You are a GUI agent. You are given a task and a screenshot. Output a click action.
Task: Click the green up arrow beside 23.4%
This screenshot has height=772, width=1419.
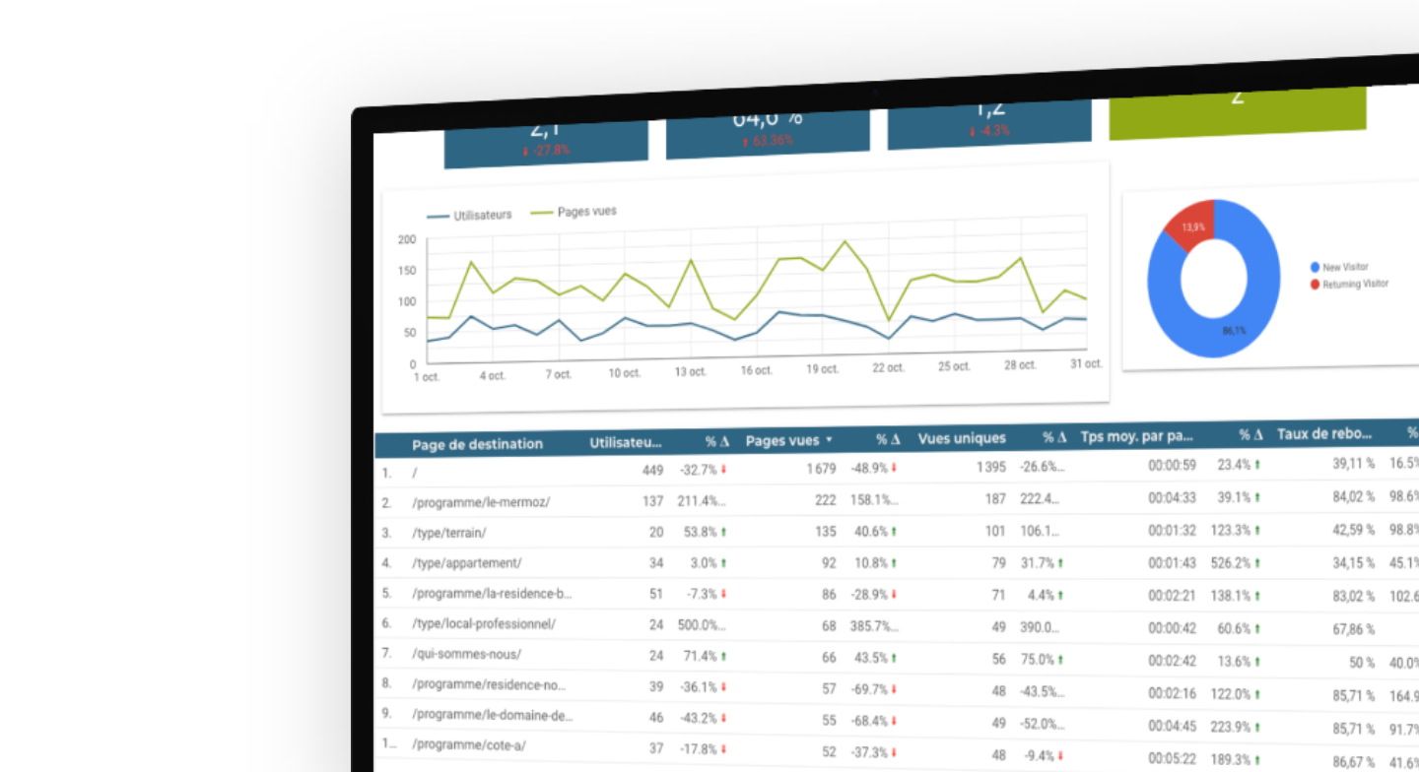point(1257,465)
